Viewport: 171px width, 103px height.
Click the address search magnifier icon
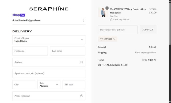click(82, 62)
